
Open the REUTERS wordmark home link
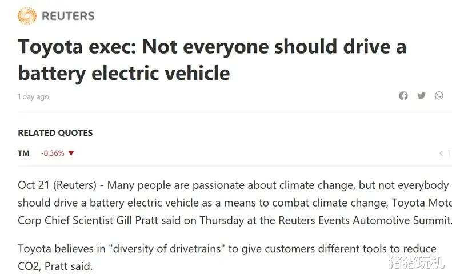click(68, 16)
